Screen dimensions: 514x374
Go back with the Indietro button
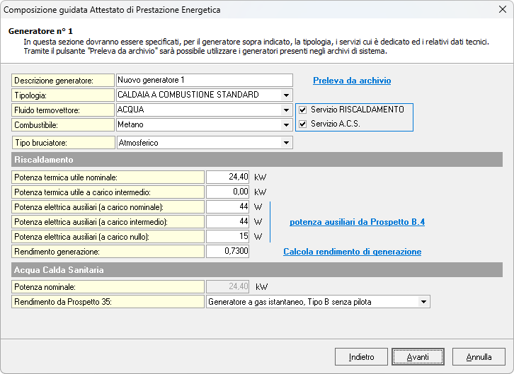coord(361,357)
